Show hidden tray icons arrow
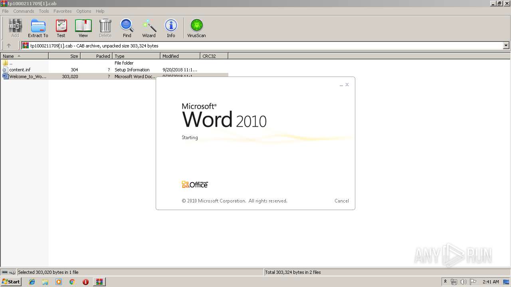Screen dimensions: 511x287 [445, 282]
